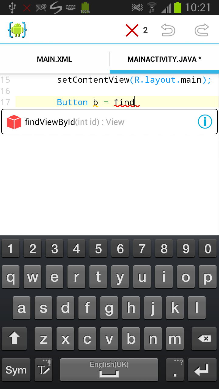Open the status bar clock showing 10:21
This screenshot has width=219, height=389.
tap(198, 7)
